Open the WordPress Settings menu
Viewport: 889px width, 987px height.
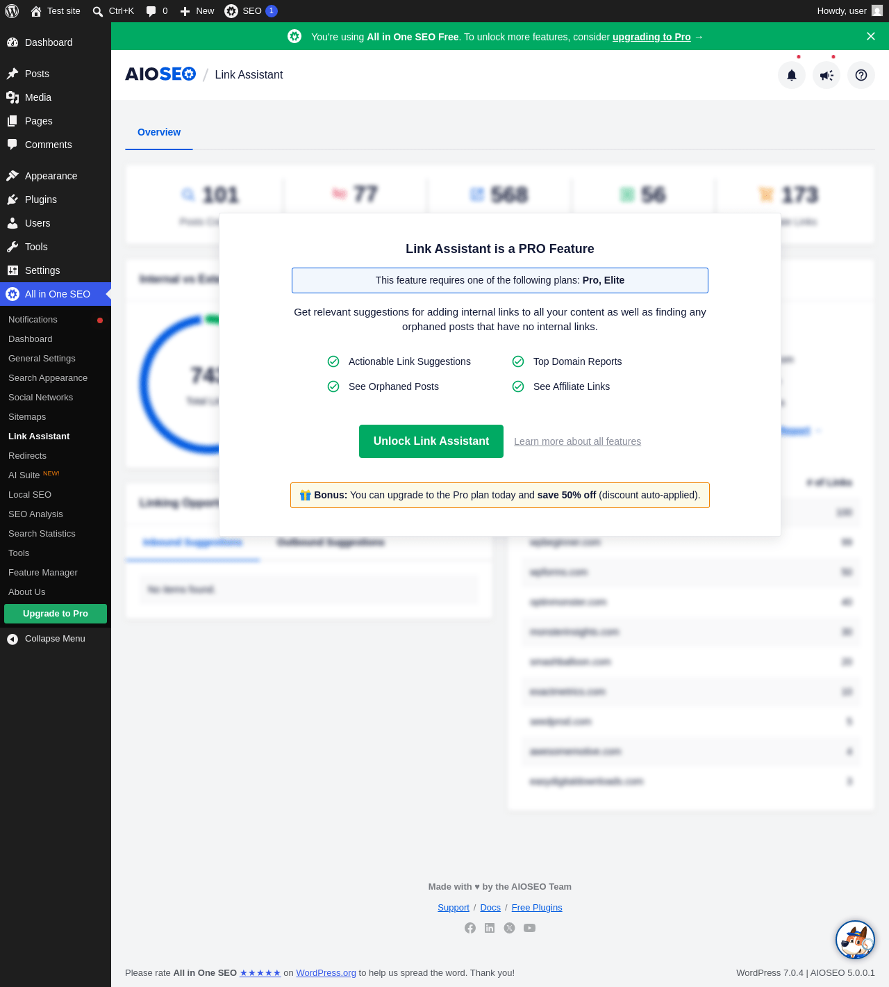point(56,270)
